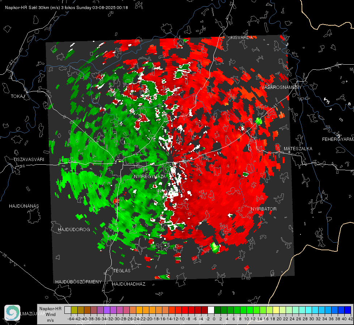Click the Wind label in the legend

coord(51,314)
